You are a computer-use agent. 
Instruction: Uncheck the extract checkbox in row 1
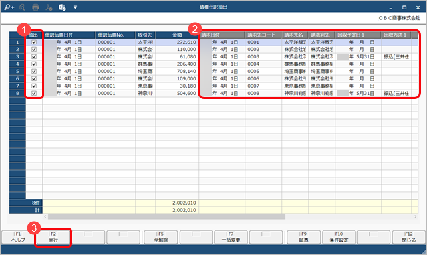pyautogui.click(x=34, y=42)
